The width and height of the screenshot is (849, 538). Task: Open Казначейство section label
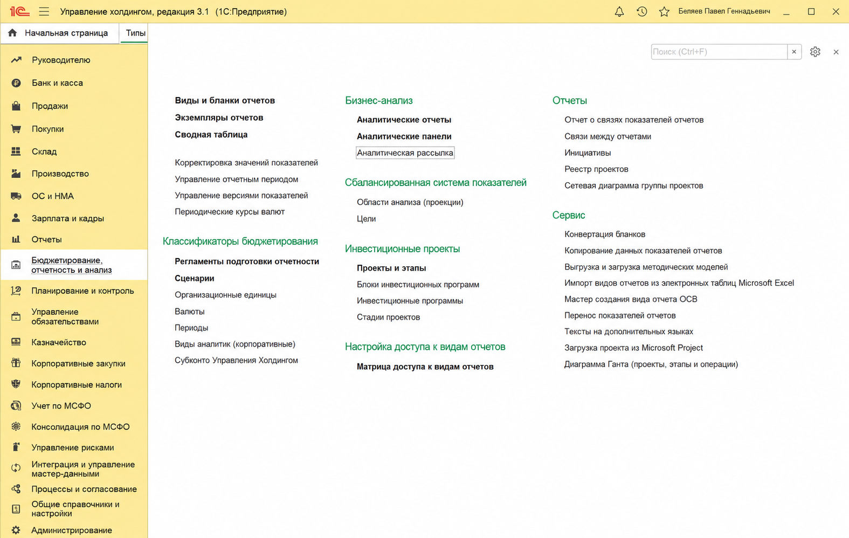[x=59, y=342]
